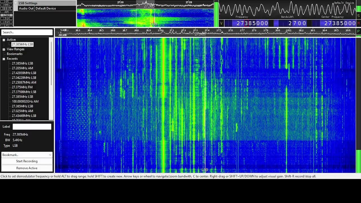Adjust the audio gain meter at top right

pos(358,6)
